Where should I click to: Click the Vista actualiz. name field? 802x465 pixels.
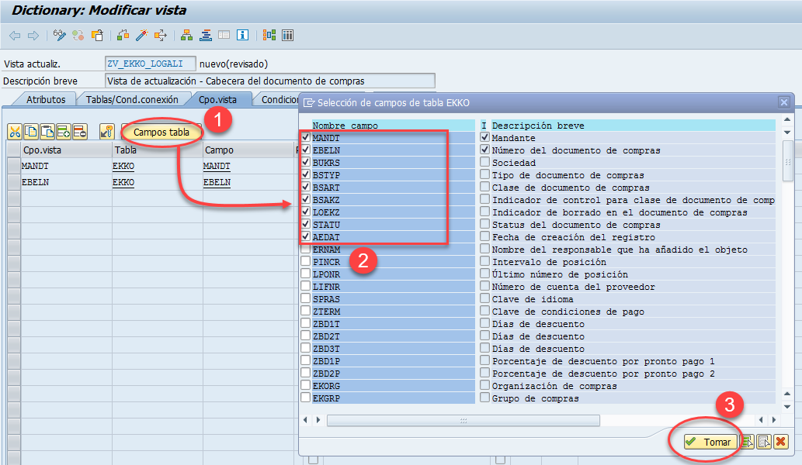151,64
